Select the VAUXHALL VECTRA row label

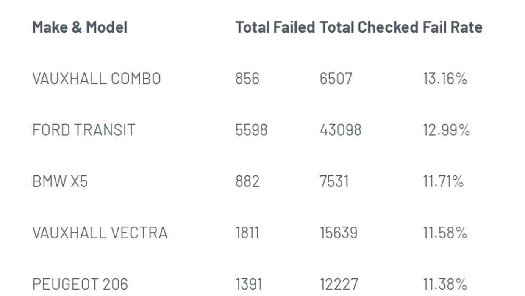pyautogui.click(x=100, y=233)
